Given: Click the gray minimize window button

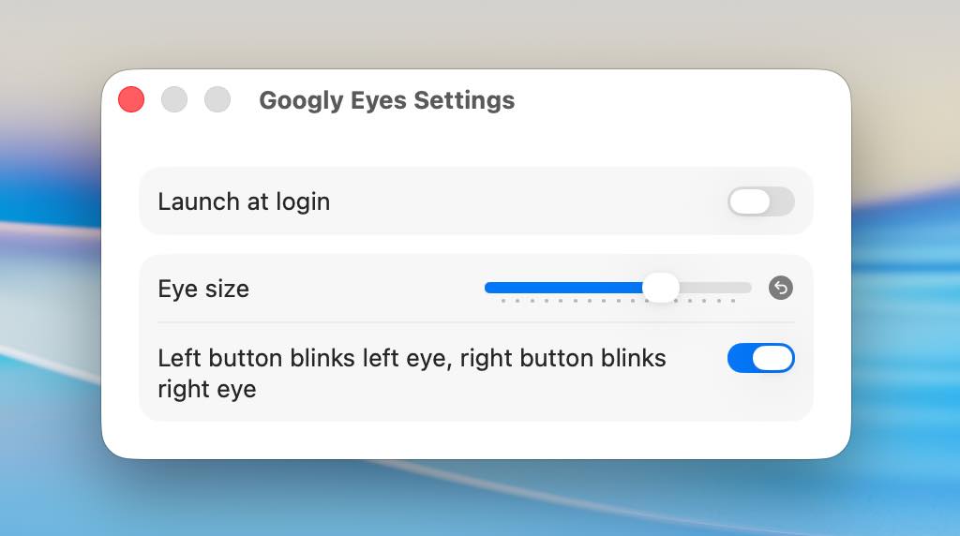Looking at the screenshot, I should pos(174,99).
